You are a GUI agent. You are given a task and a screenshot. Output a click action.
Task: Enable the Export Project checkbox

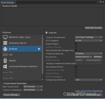76,44
